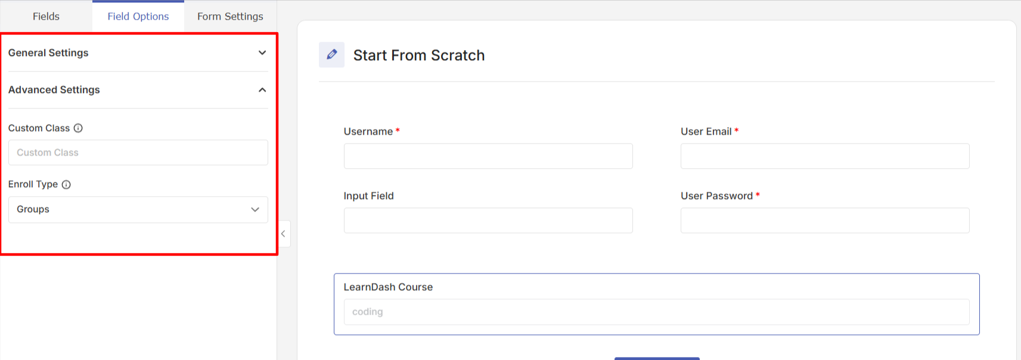Click the Advanced Settings heading text

click(54, 90)
